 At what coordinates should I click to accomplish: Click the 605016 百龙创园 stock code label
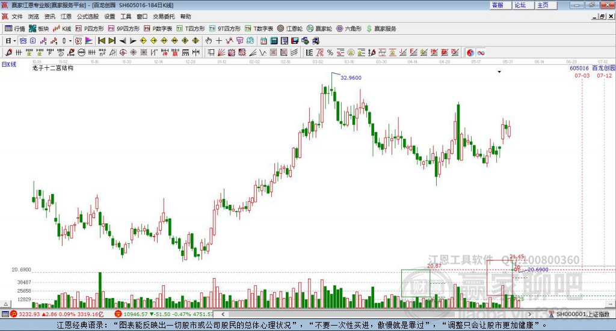(x=593, y=68)
